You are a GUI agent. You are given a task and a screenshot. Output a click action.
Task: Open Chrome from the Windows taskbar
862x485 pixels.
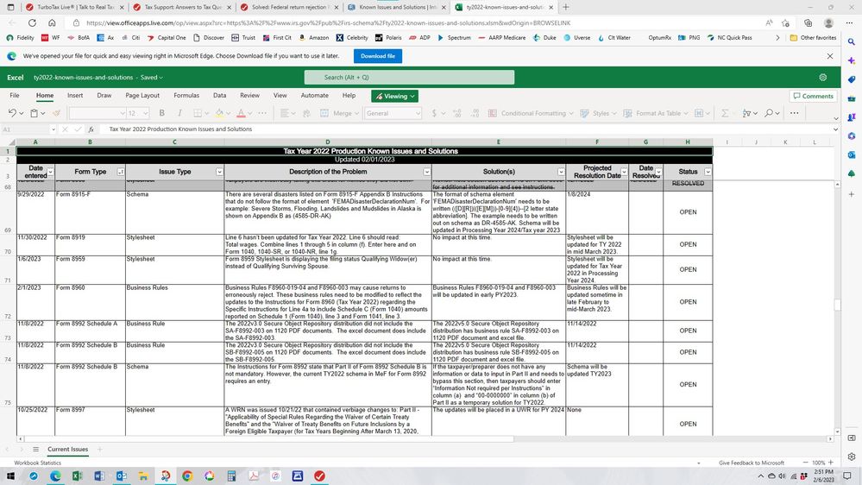pos(187,476)
